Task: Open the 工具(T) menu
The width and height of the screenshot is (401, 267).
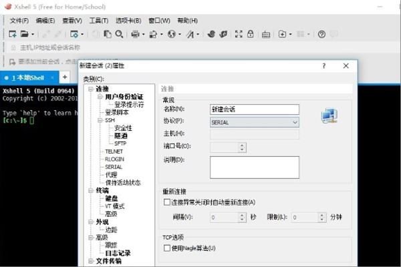Action: 98,21
